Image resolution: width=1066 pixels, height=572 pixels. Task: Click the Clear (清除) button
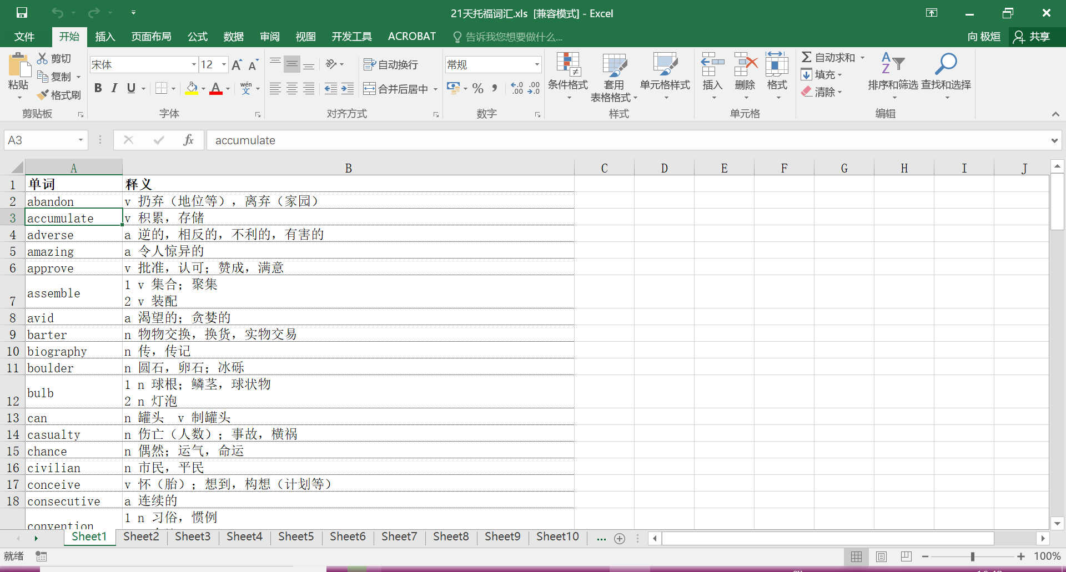point(821,92)
